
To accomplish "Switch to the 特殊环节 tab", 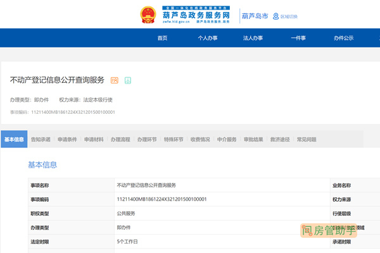I will pyautogui.click(x=174, y=139).
